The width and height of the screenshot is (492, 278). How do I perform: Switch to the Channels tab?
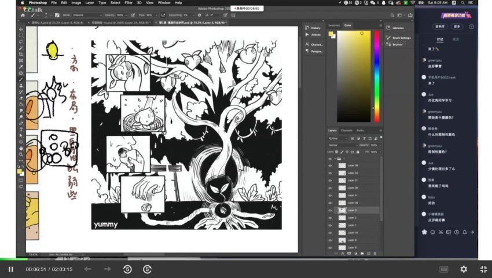(346, 130)
